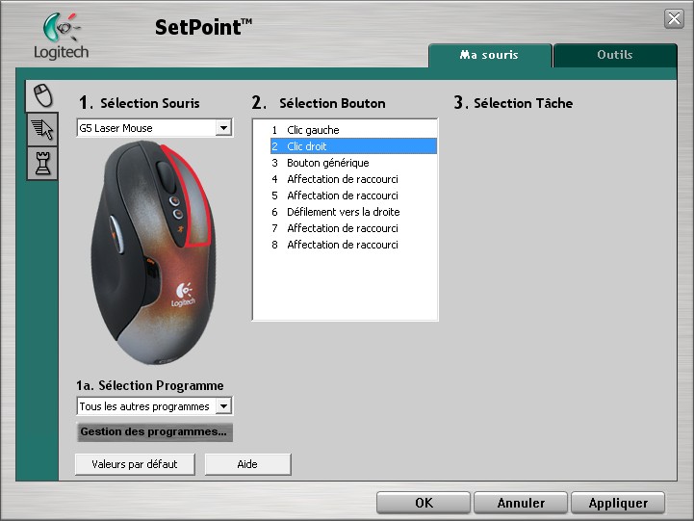The width and height of the screenshot is (694, 521).
Task: Expand the Tous les autres programmes dropdown arrow
Action: 223,405
